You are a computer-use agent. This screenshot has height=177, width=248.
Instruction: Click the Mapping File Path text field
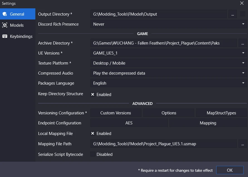click(163, 144)
